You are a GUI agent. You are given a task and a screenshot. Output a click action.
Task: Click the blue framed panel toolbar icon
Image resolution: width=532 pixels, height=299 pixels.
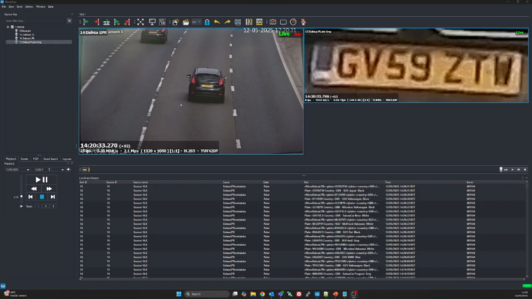pos(238,22)
